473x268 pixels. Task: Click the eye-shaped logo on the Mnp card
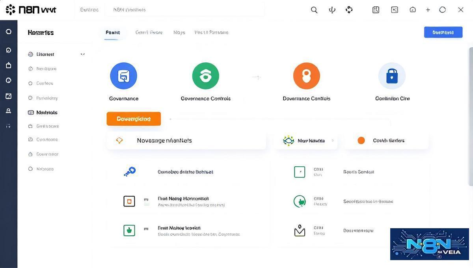(289, 140)
